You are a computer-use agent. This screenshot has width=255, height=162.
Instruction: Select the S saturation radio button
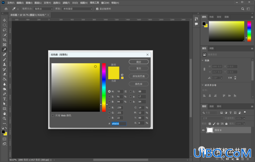pos(109,97)
